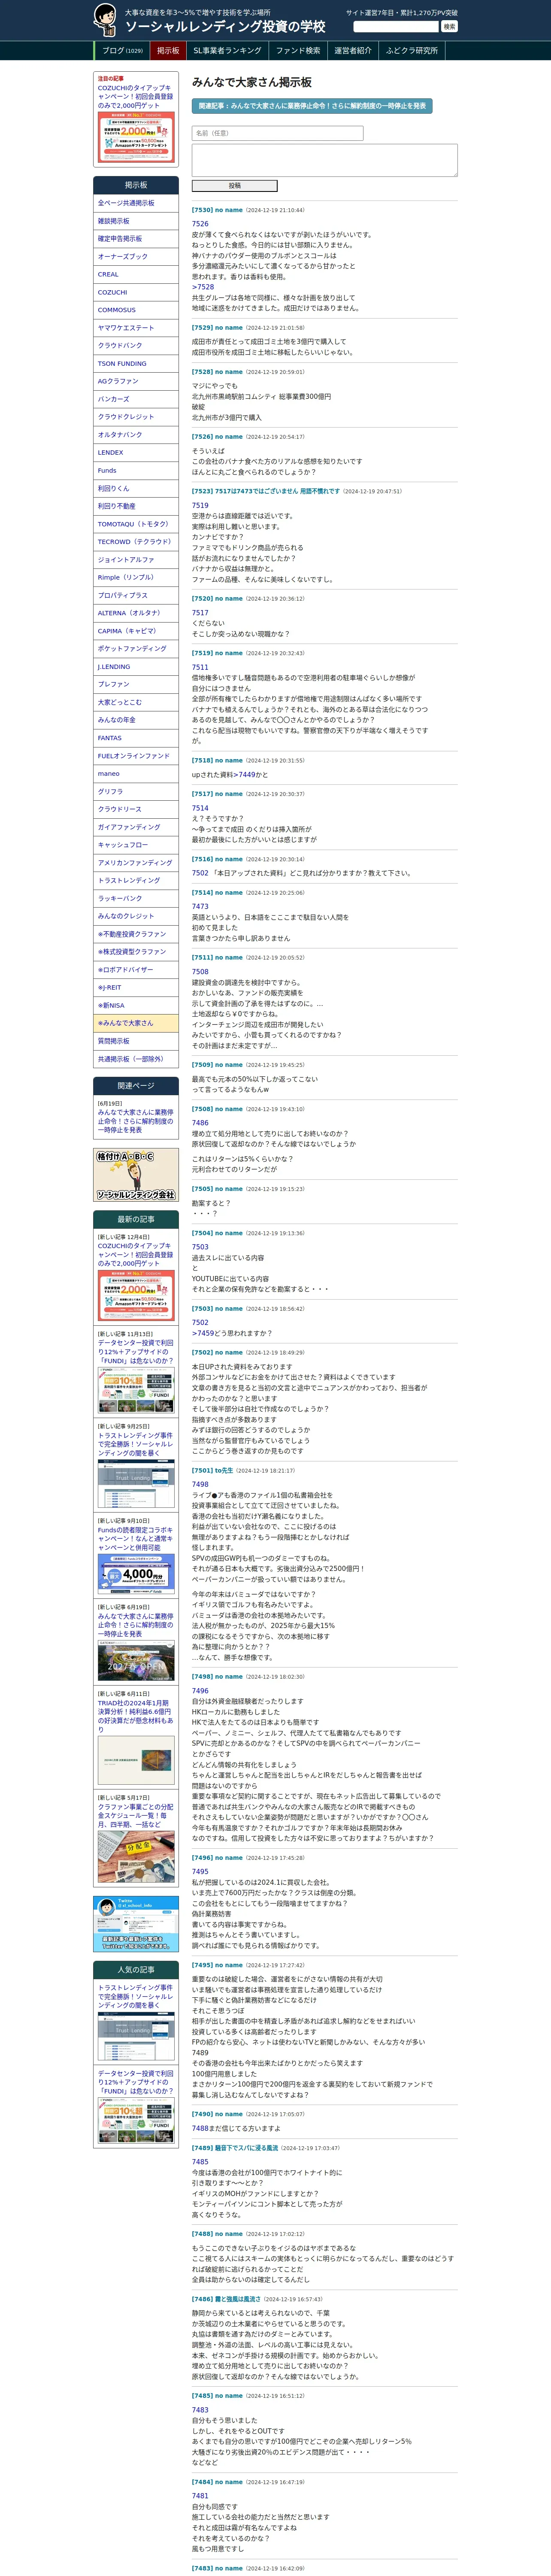
Task: Open 関連ページ 6月19日 業務停止命令 article link
Action: (x=135, y=1121)
